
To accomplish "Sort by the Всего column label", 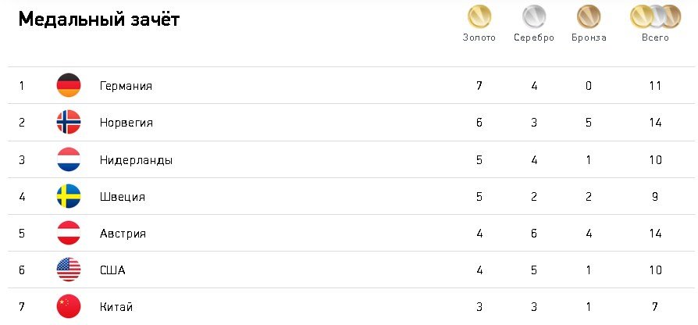I will tap(655, 37).
